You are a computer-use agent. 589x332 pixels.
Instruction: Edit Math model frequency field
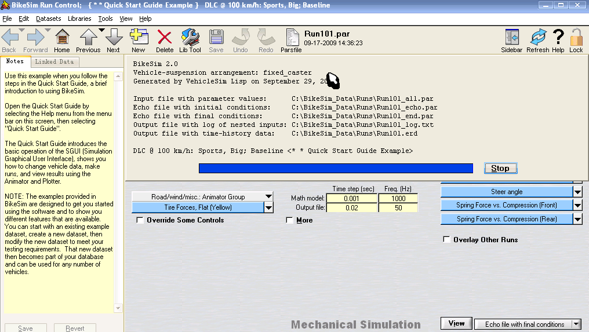(x=398, y=198)
